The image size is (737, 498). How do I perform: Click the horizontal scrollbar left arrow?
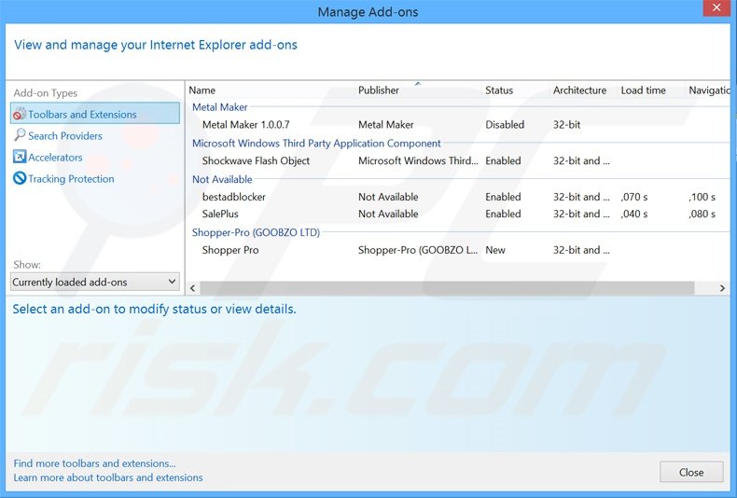click(193, 288)
